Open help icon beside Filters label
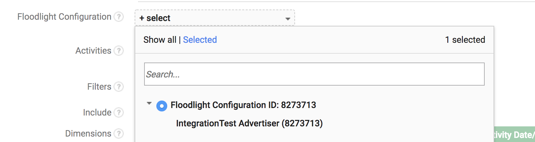Screen dimensions: 535x142 point(118,87)
